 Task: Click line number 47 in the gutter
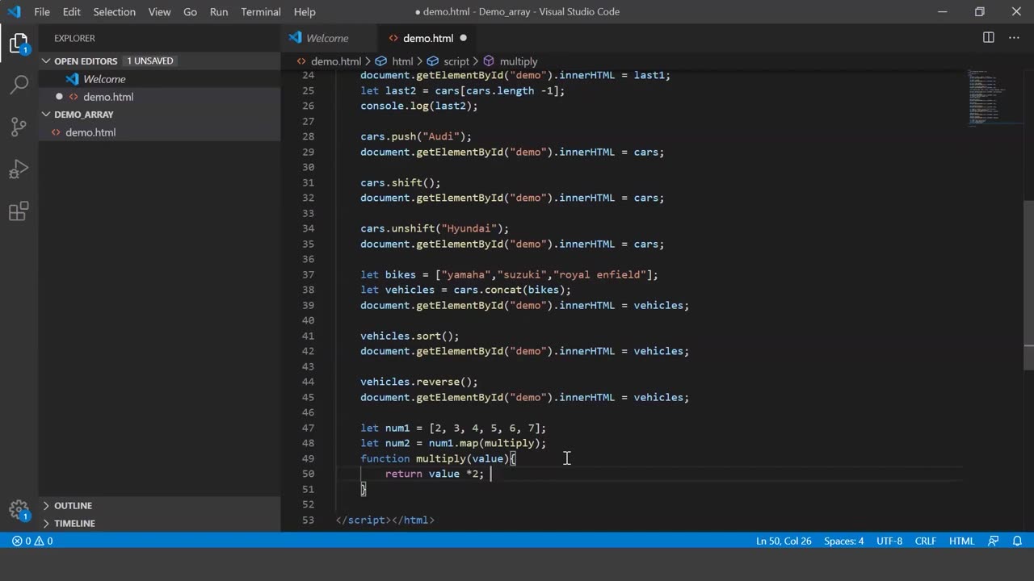click(x=308, y=428)
